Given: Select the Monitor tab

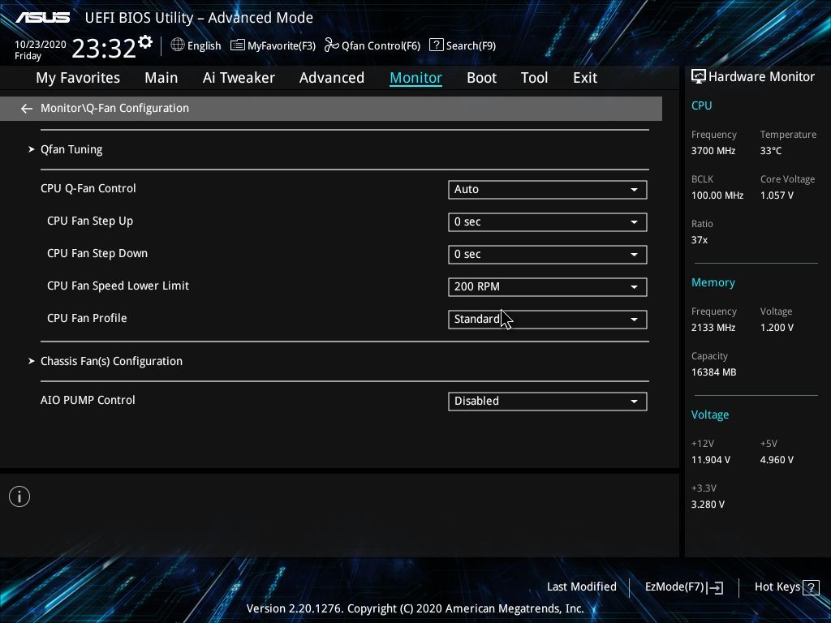Looking at the screenshot, I should pos(416,78).
